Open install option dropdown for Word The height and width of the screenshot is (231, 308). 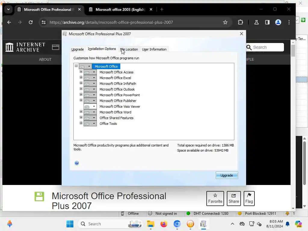pos(90,112)
